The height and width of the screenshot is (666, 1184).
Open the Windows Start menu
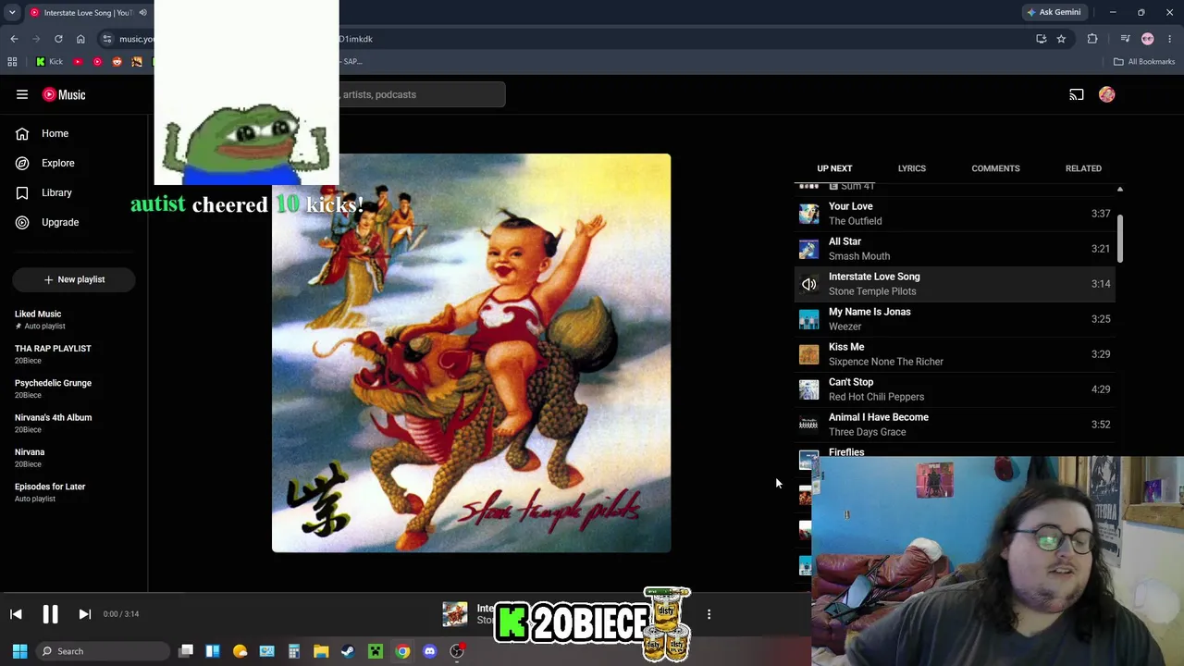tap(19, 651)
